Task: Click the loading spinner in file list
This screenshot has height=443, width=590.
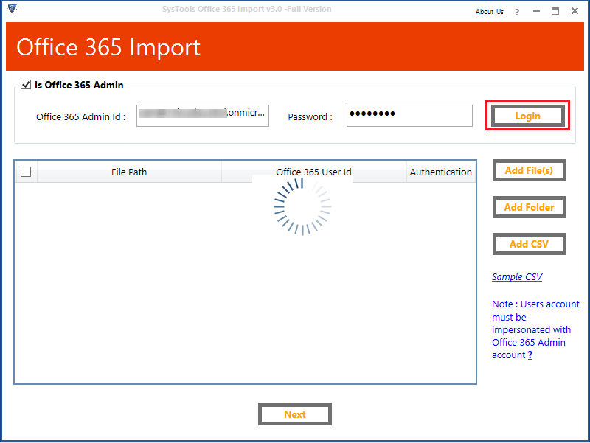Action: click(302, 206)
